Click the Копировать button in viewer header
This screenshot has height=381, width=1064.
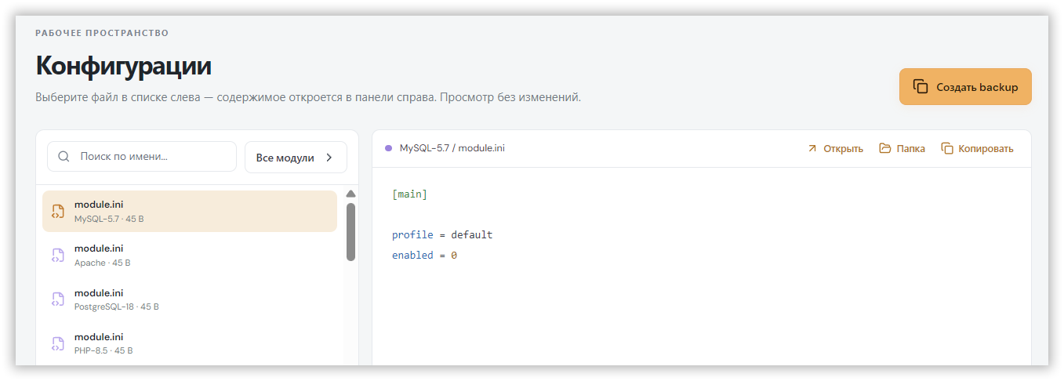point(977,148)
